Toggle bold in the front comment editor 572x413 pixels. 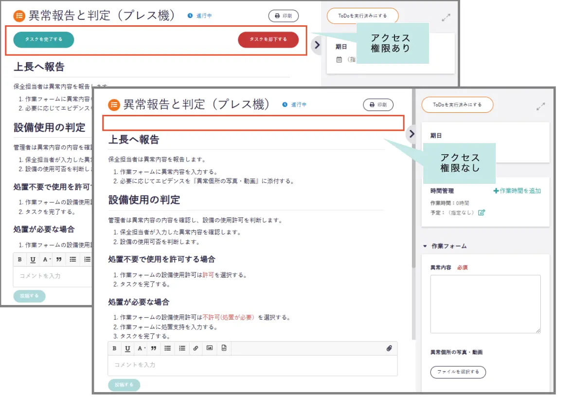point(114,348)
